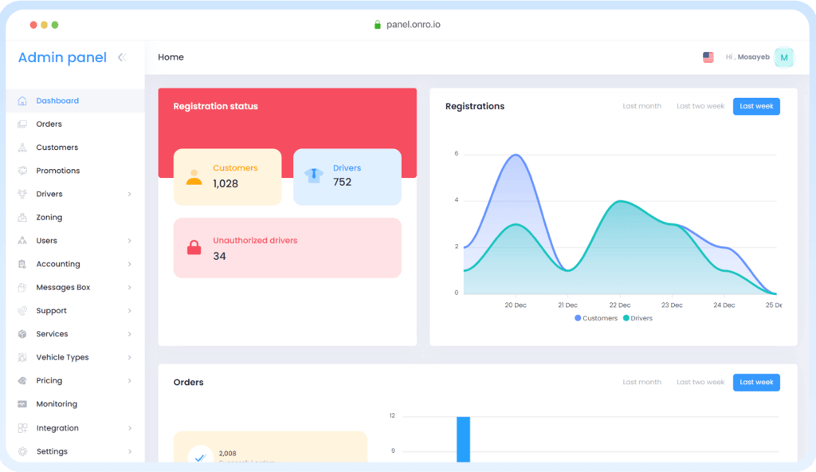
Task: Open language selector US flag icon
Action: [708, 57]
